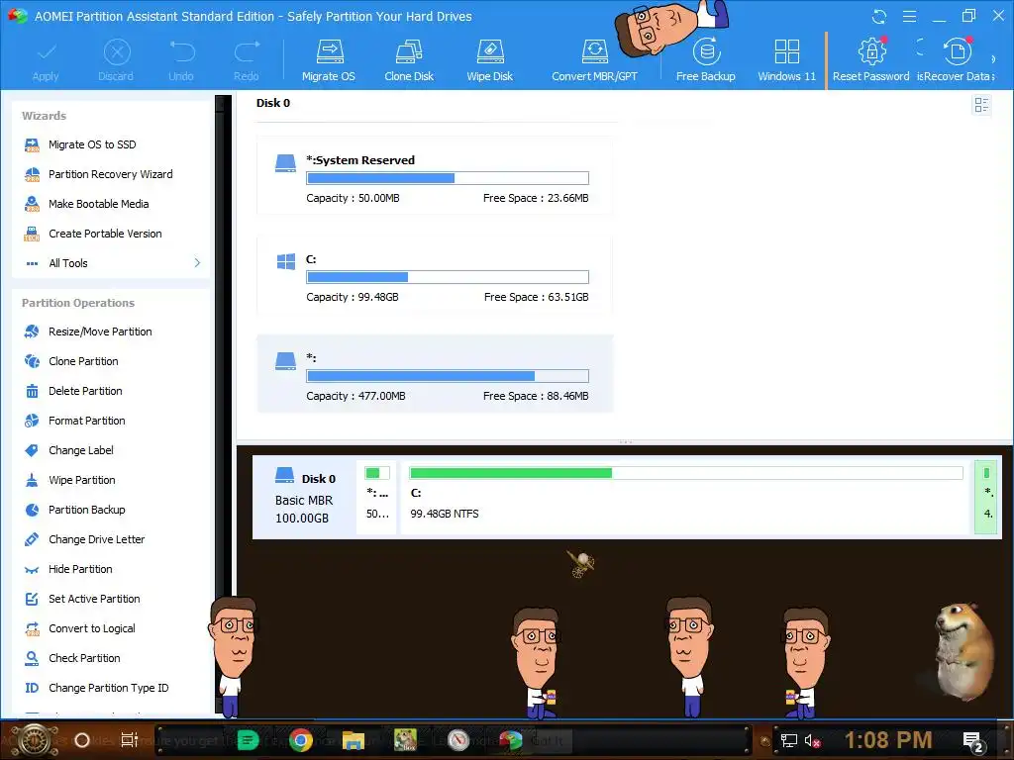The image size is (1014, 760).
Task: Select the Wipe Disk toolbar icon
Action: (489, 60)
